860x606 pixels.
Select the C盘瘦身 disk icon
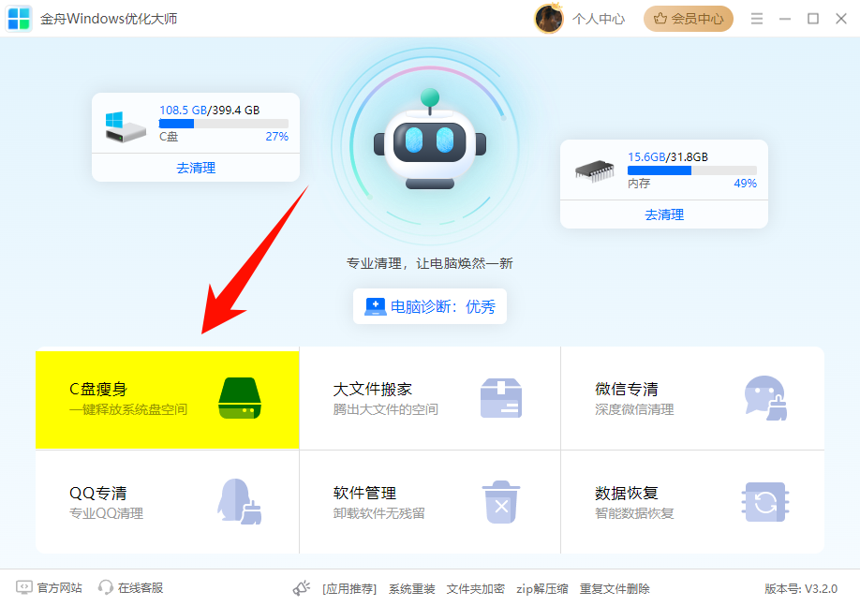[240, 397]
